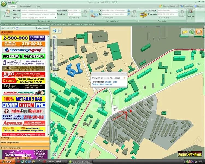Expand the Организации panel header

point(25,33)
